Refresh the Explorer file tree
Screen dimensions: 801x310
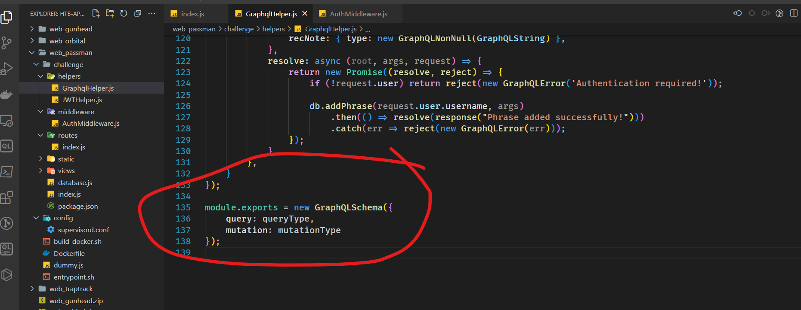click(124, 14)
